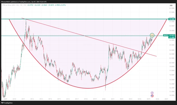Click the 2027 label on time axis
Image resolution: width=177 pixels, height=105 pixels.
(166, 99)
